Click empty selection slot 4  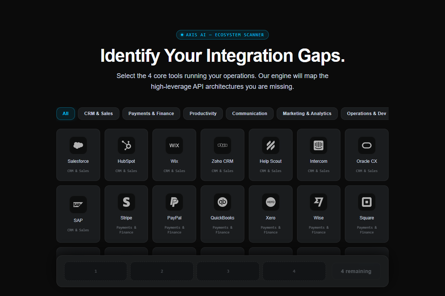click(294, 271)
